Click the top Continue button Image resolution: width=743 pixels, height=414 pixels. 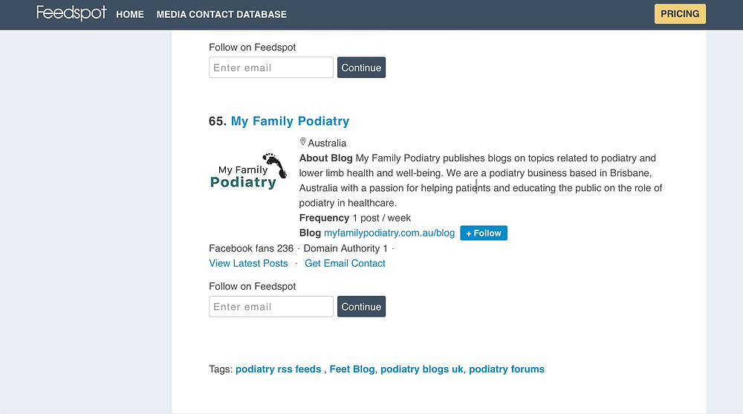361,68
